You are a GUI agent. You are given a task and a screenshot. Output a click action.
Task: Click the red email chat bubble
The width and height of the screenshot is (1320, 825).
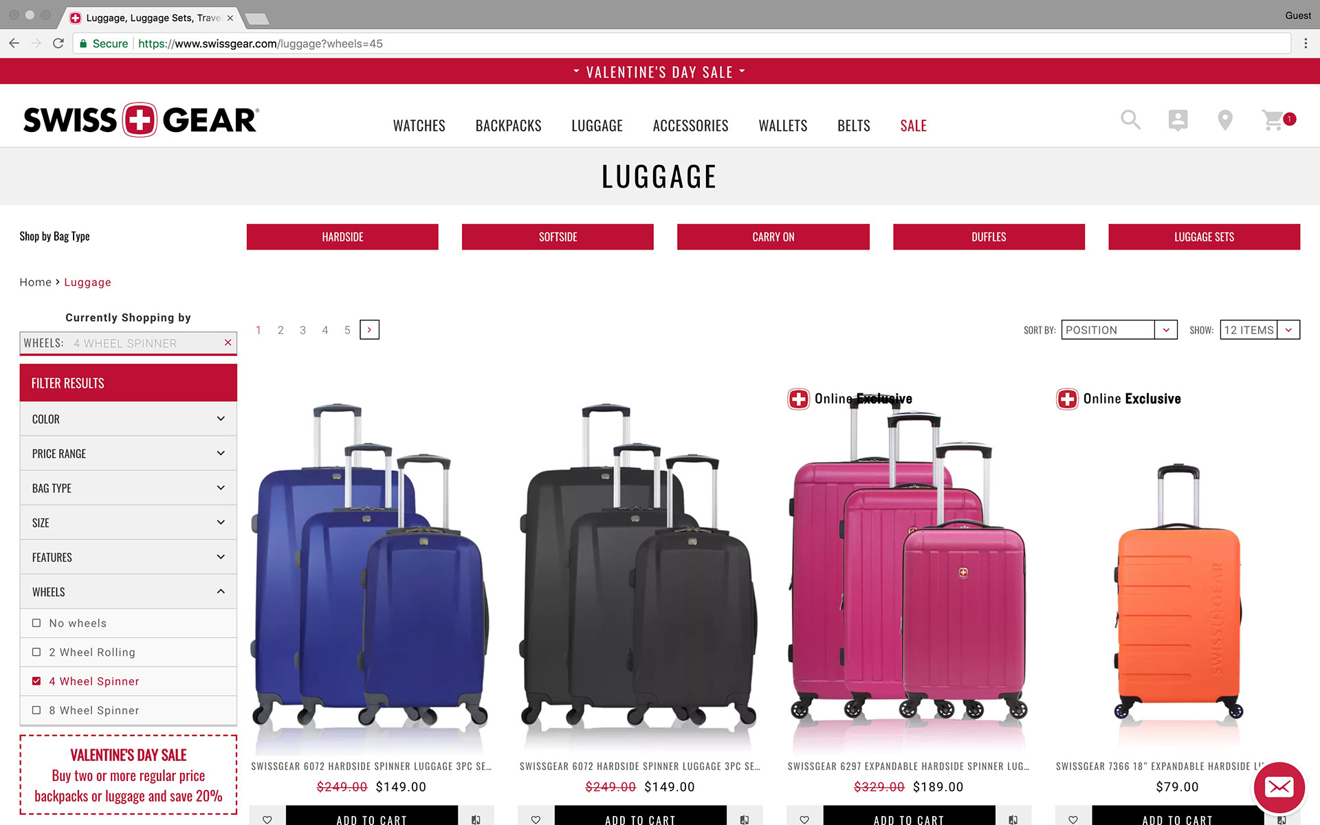point(1279,786)
